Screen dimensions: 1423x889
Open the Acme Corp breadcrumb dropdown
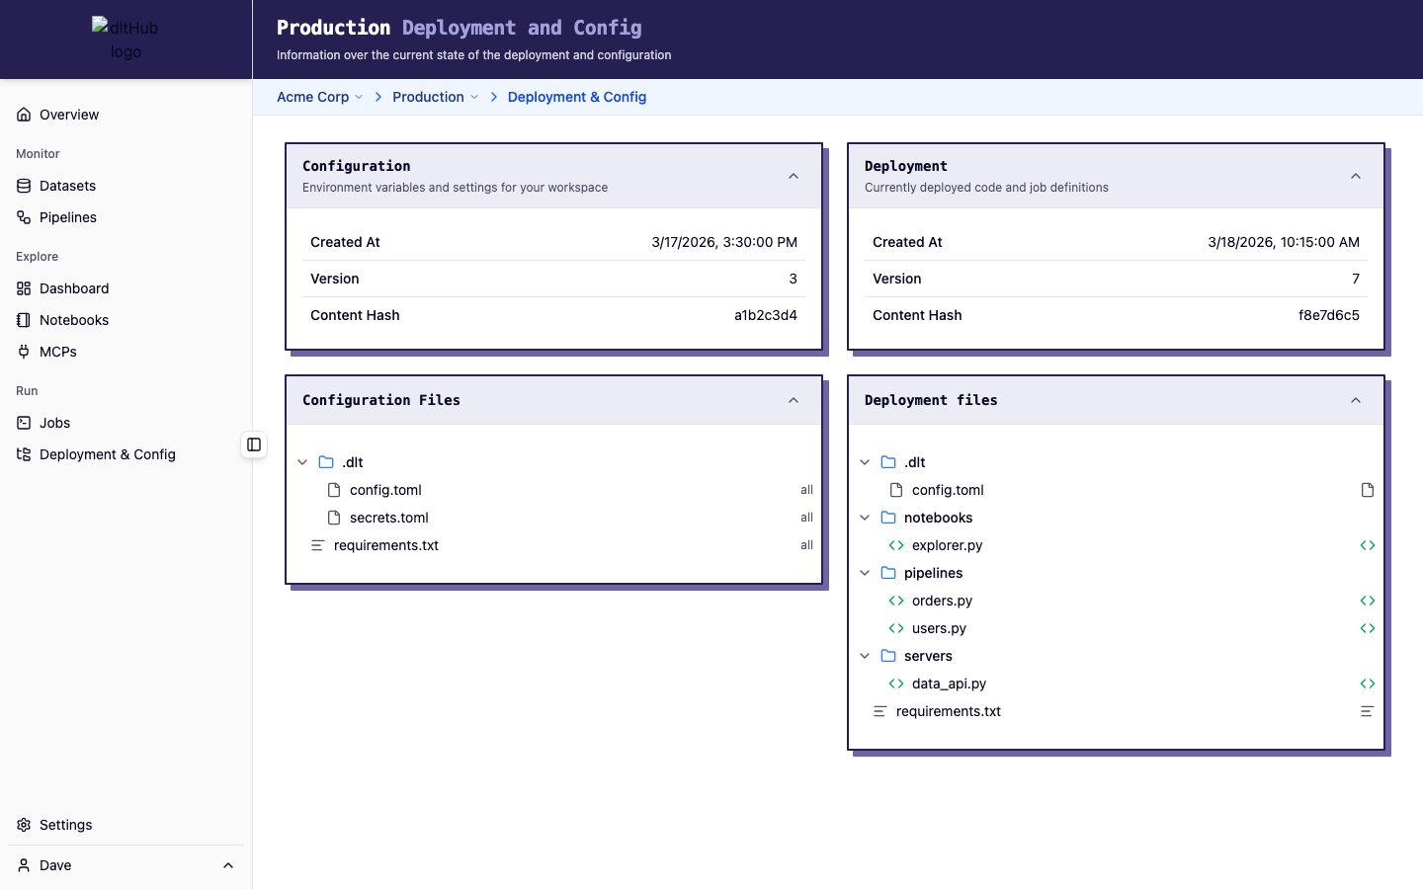[320, 97]
